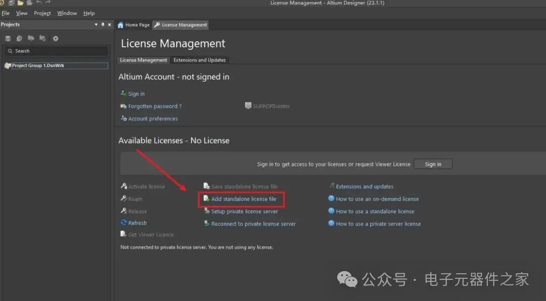Pin the Projects panel with pushpin icon
546x301 pixels.
click(103, 24)
